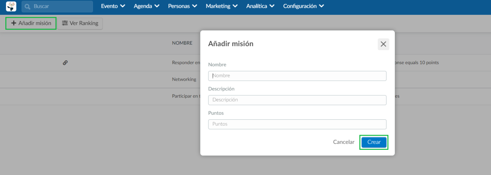Expand the Evento dropdown chevron
491x175 pixels.
[123, 6]
